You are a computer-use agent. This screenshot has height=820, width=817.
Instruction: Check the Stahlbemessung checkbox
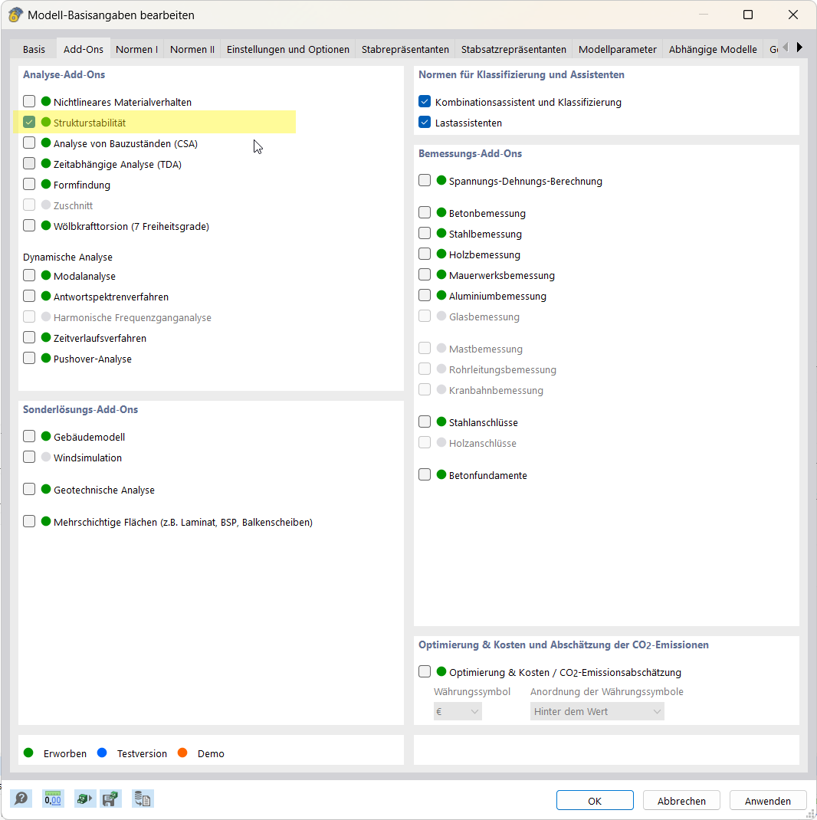point(425,233)
